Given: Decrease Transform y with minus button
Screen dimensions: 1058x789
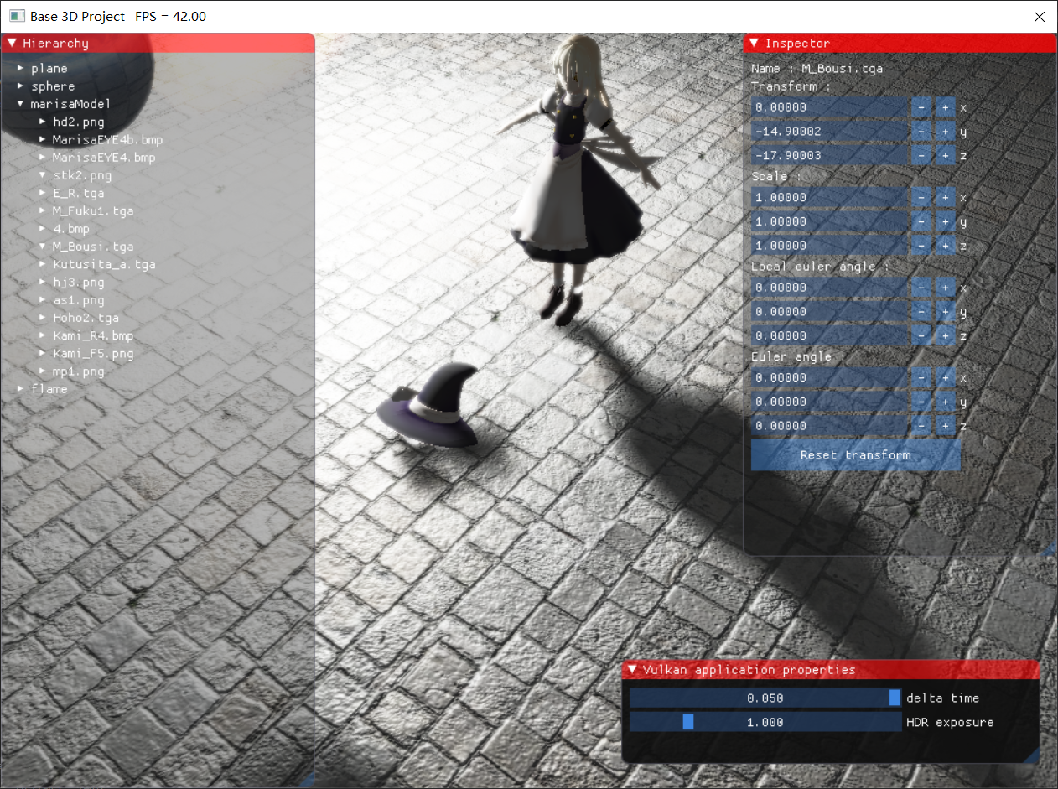Looking at the screenshot, I should pyautogui.click(x=921, y=132).
